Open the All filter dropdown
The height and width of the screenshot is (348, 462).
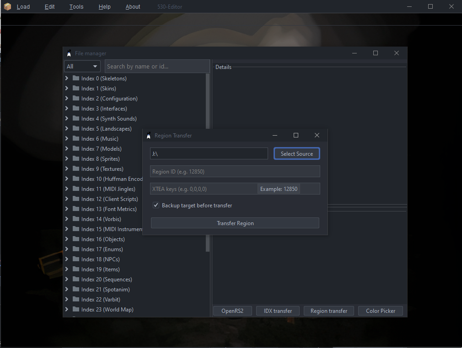[82, 66]
